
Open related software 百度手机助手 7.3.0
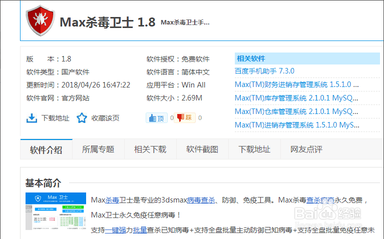pos(264,71)
